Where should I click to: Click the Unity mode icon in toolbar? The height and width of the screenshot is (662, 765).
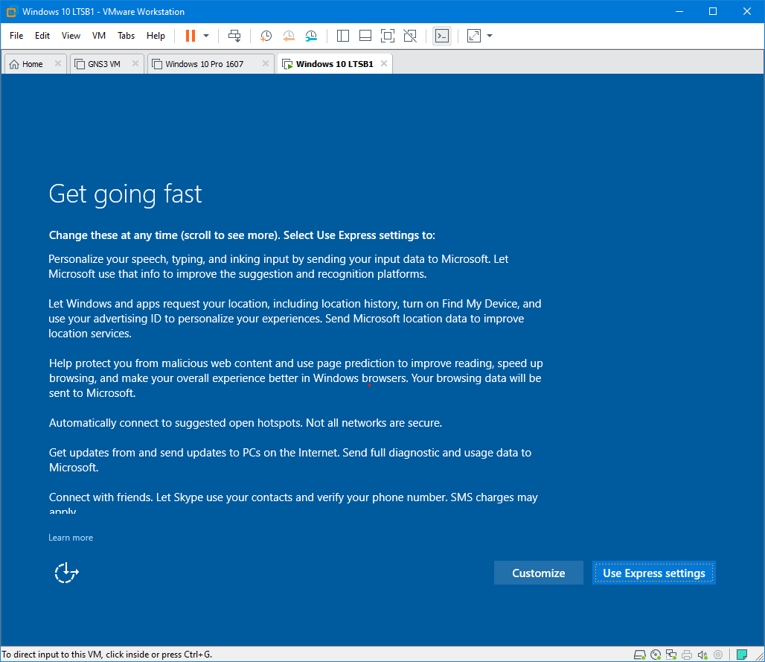[410, 36]
